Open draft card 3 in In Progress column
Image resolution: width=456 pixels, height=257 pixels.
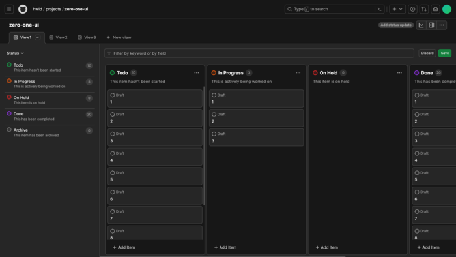tap(257, 138)
